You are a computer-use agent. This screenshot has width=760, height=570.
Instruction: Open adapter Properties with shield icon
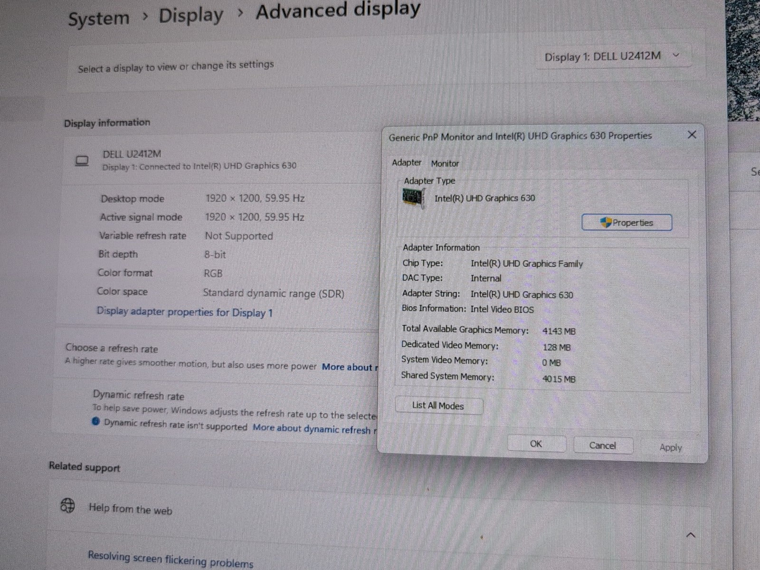(x=627, y=222)
